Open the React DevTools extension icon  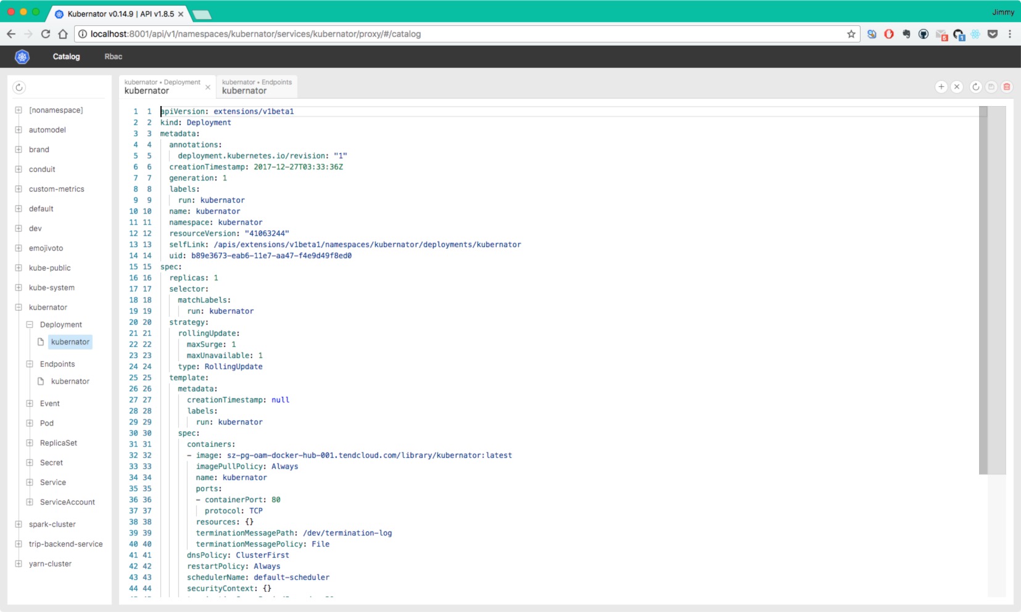click(x=975, y=34)
